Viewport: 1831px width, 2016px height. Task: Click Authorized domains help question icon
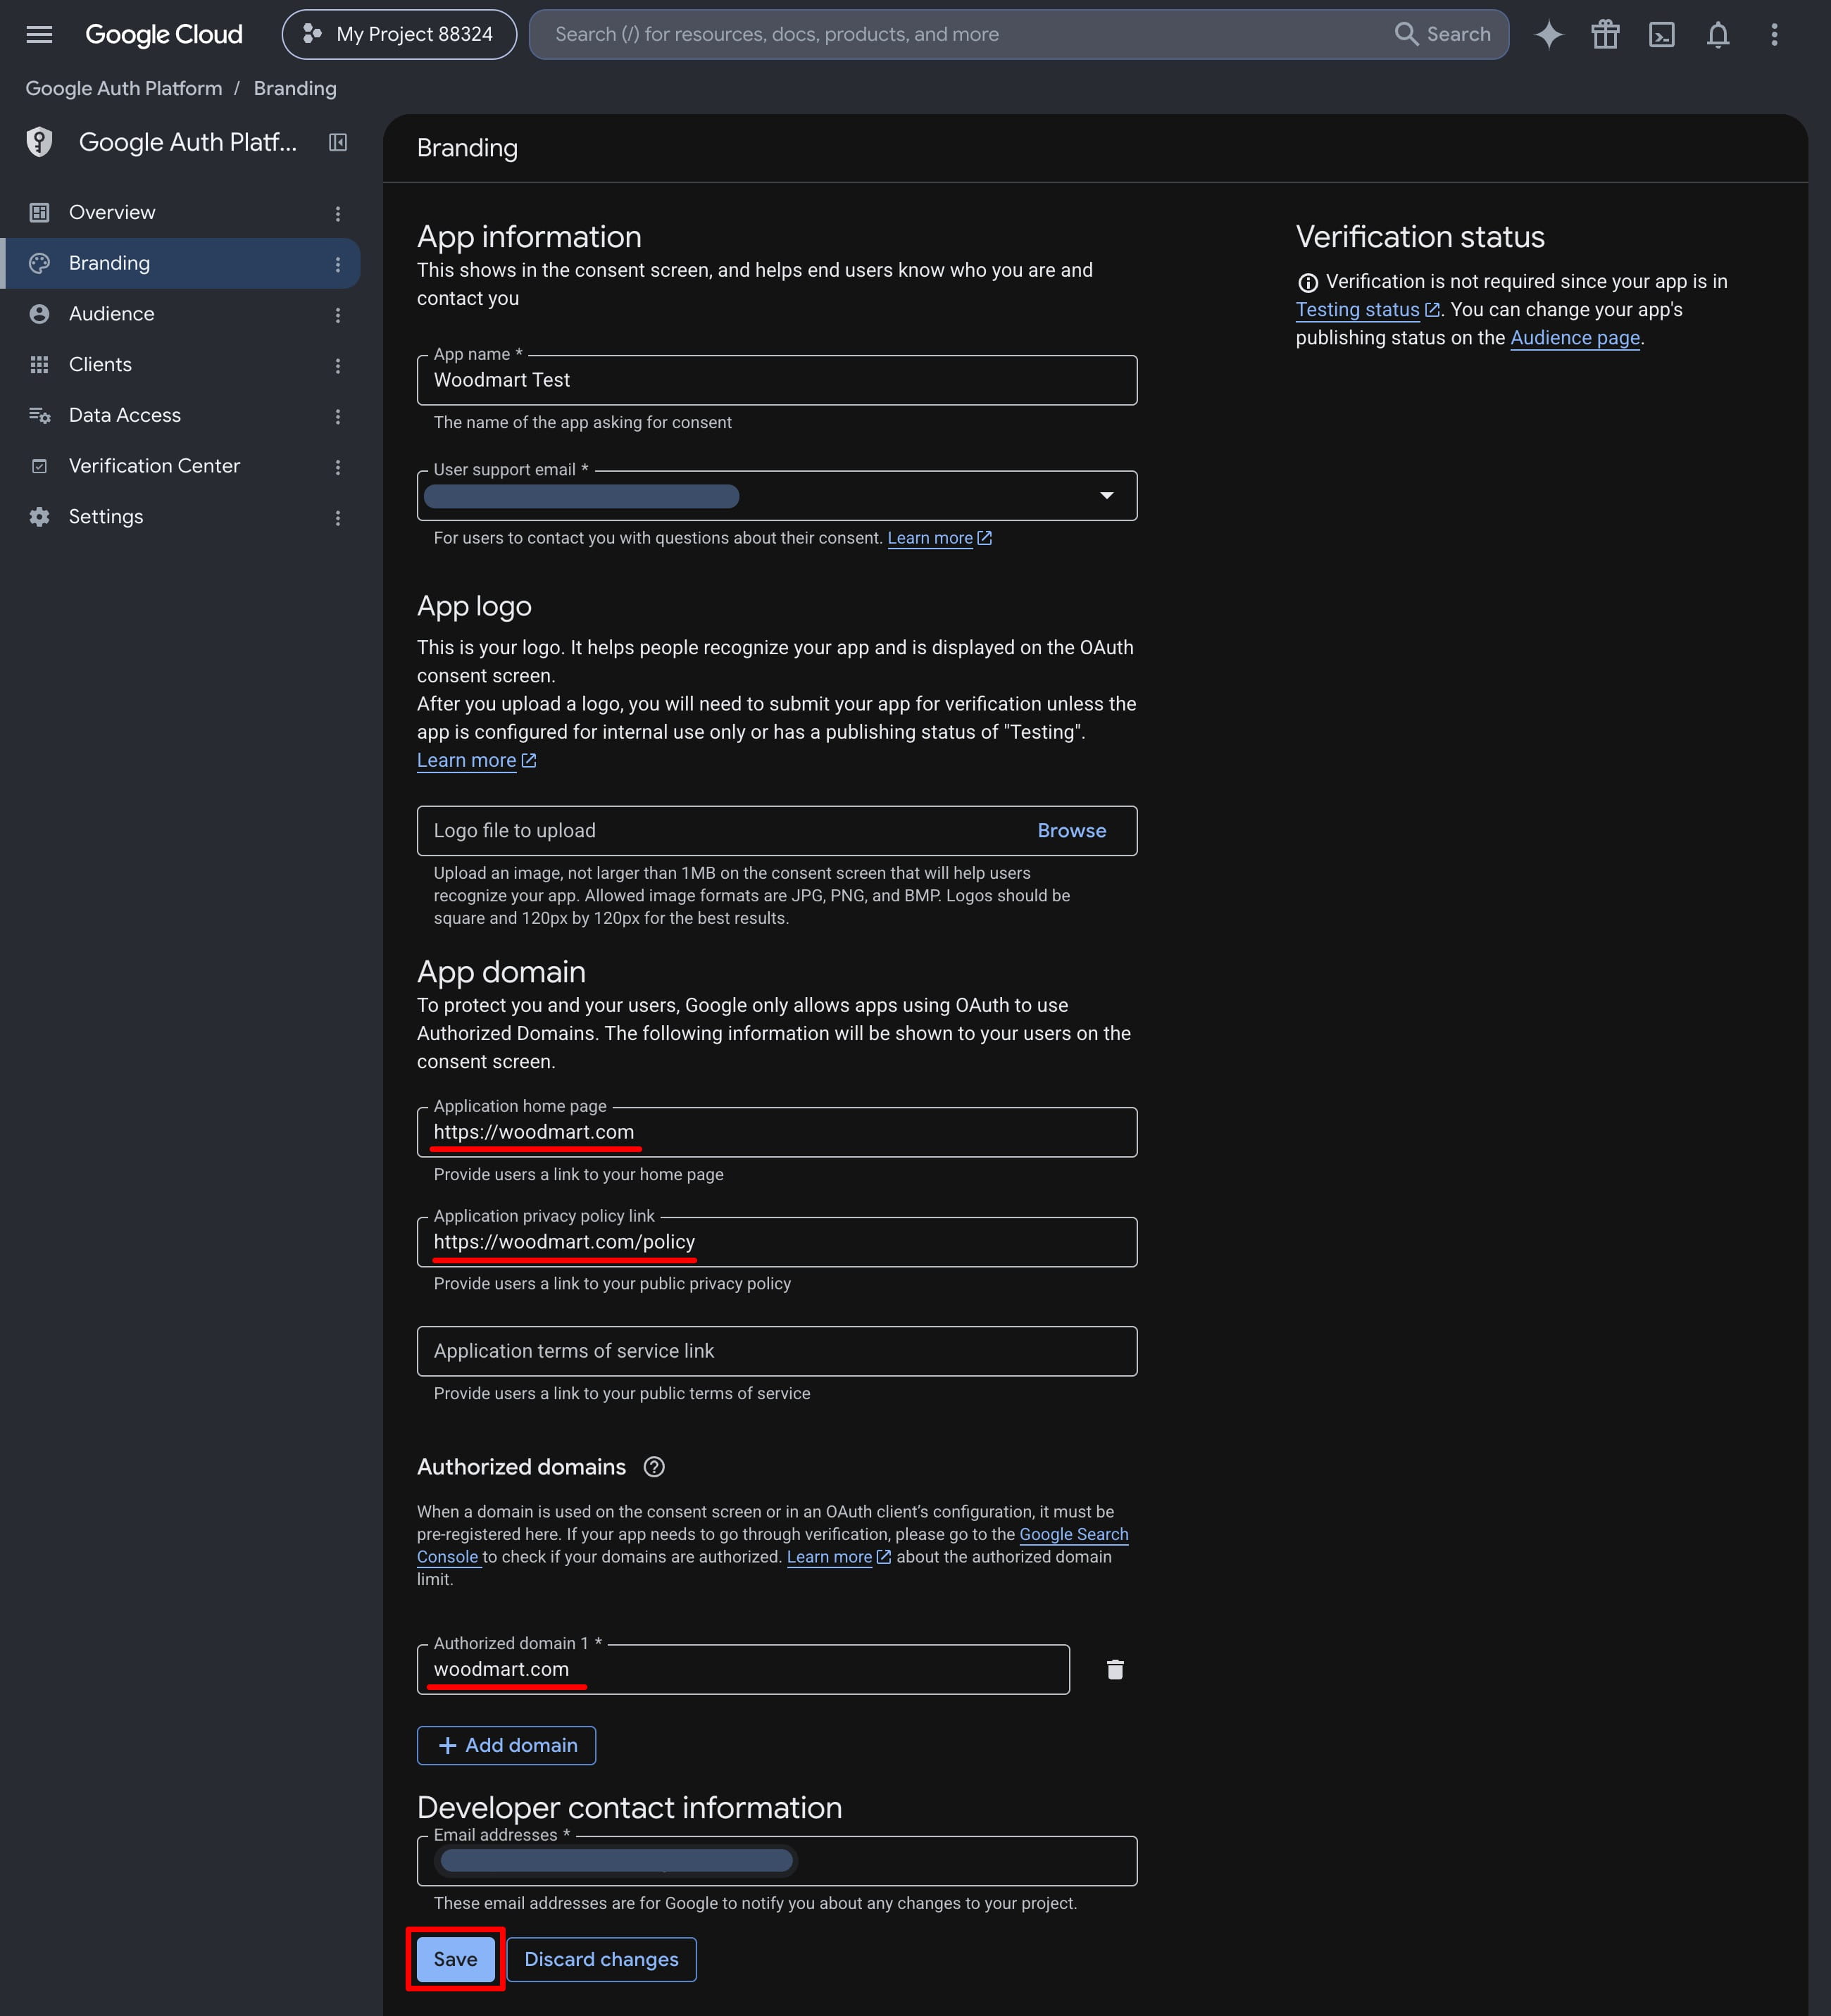pyautogui.click(x=654, y=1466)
